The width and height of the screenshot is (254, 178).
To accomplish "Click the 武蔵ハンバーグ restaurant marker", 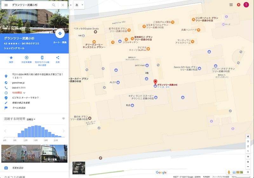I will click(x=199, y=30).
